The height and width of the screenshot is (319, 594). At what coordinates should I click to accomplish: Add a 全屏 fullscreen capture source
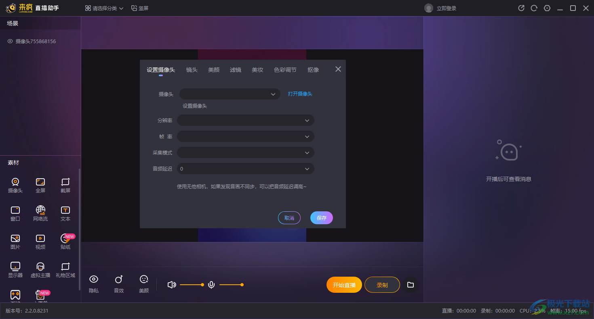pos(40,185)
